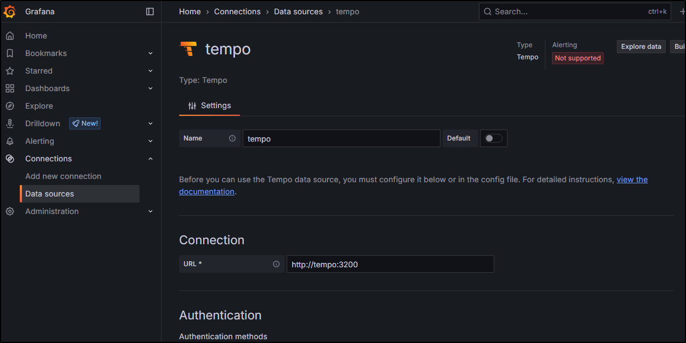Click the Alerting bell icon
The width and height of the screenshot is (686, 343).
point(10,141)
